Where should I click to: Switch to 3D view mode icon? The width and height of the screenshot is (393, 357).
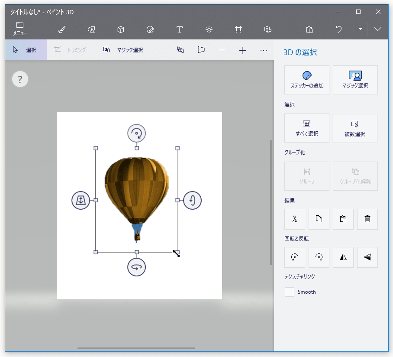point(180,50)
